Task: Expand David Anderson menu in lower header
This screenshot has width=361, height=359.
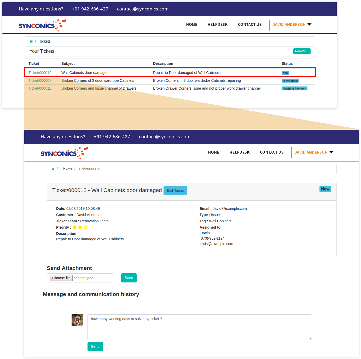Action: 314,152
